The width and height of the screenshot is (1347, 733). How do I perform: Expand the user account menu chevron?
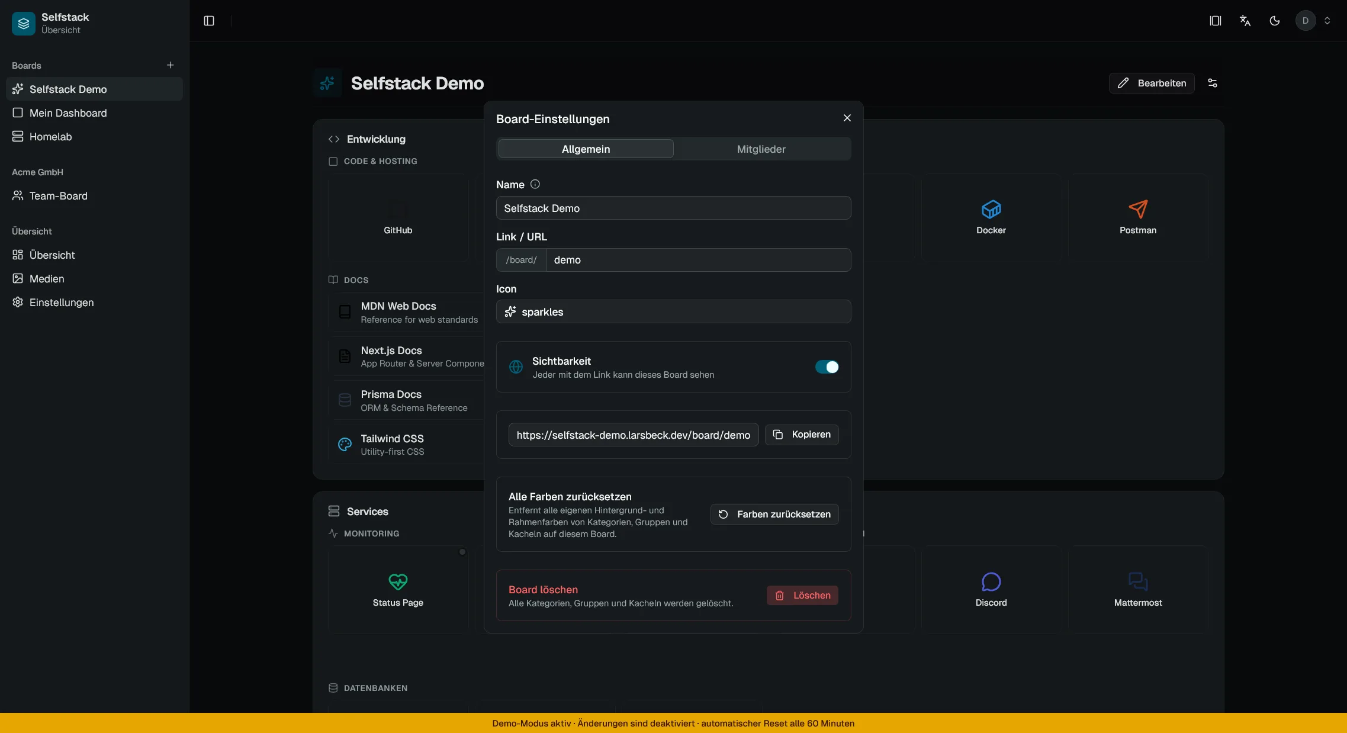tap(1327, 21)
